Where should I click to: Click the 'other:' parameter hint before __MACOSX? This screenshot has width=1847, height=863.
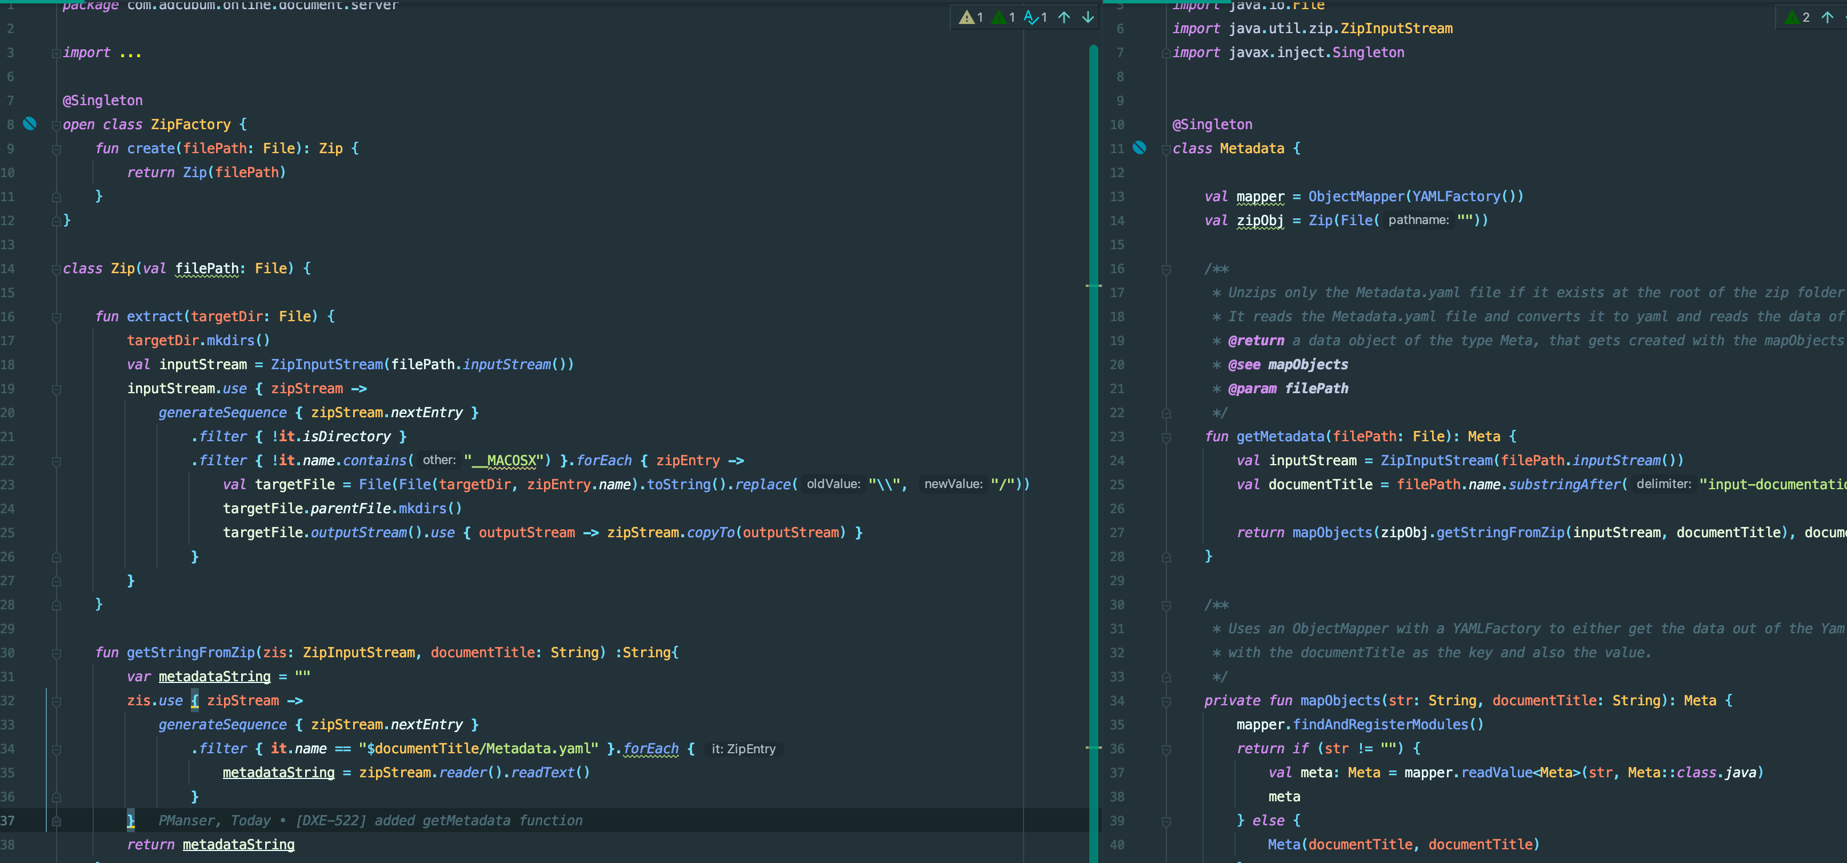439,460
